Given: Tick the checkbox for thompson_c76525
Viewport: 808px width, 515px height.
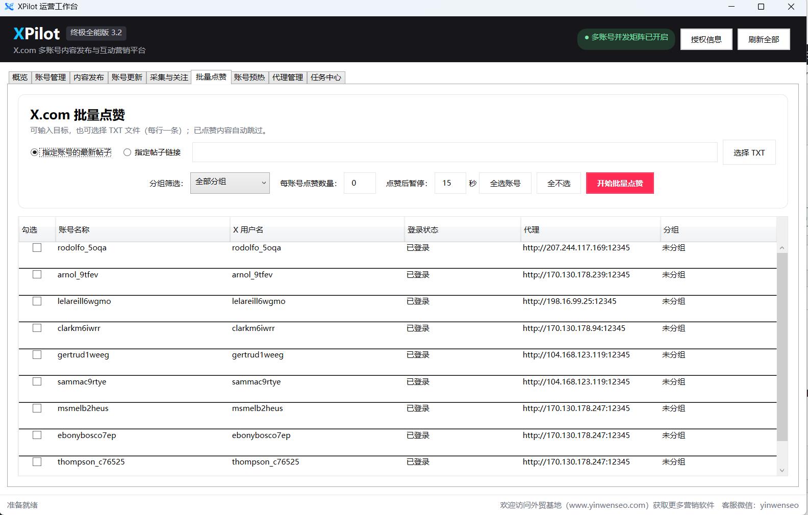Looking at the screenshot, I should tap(37, 462).
